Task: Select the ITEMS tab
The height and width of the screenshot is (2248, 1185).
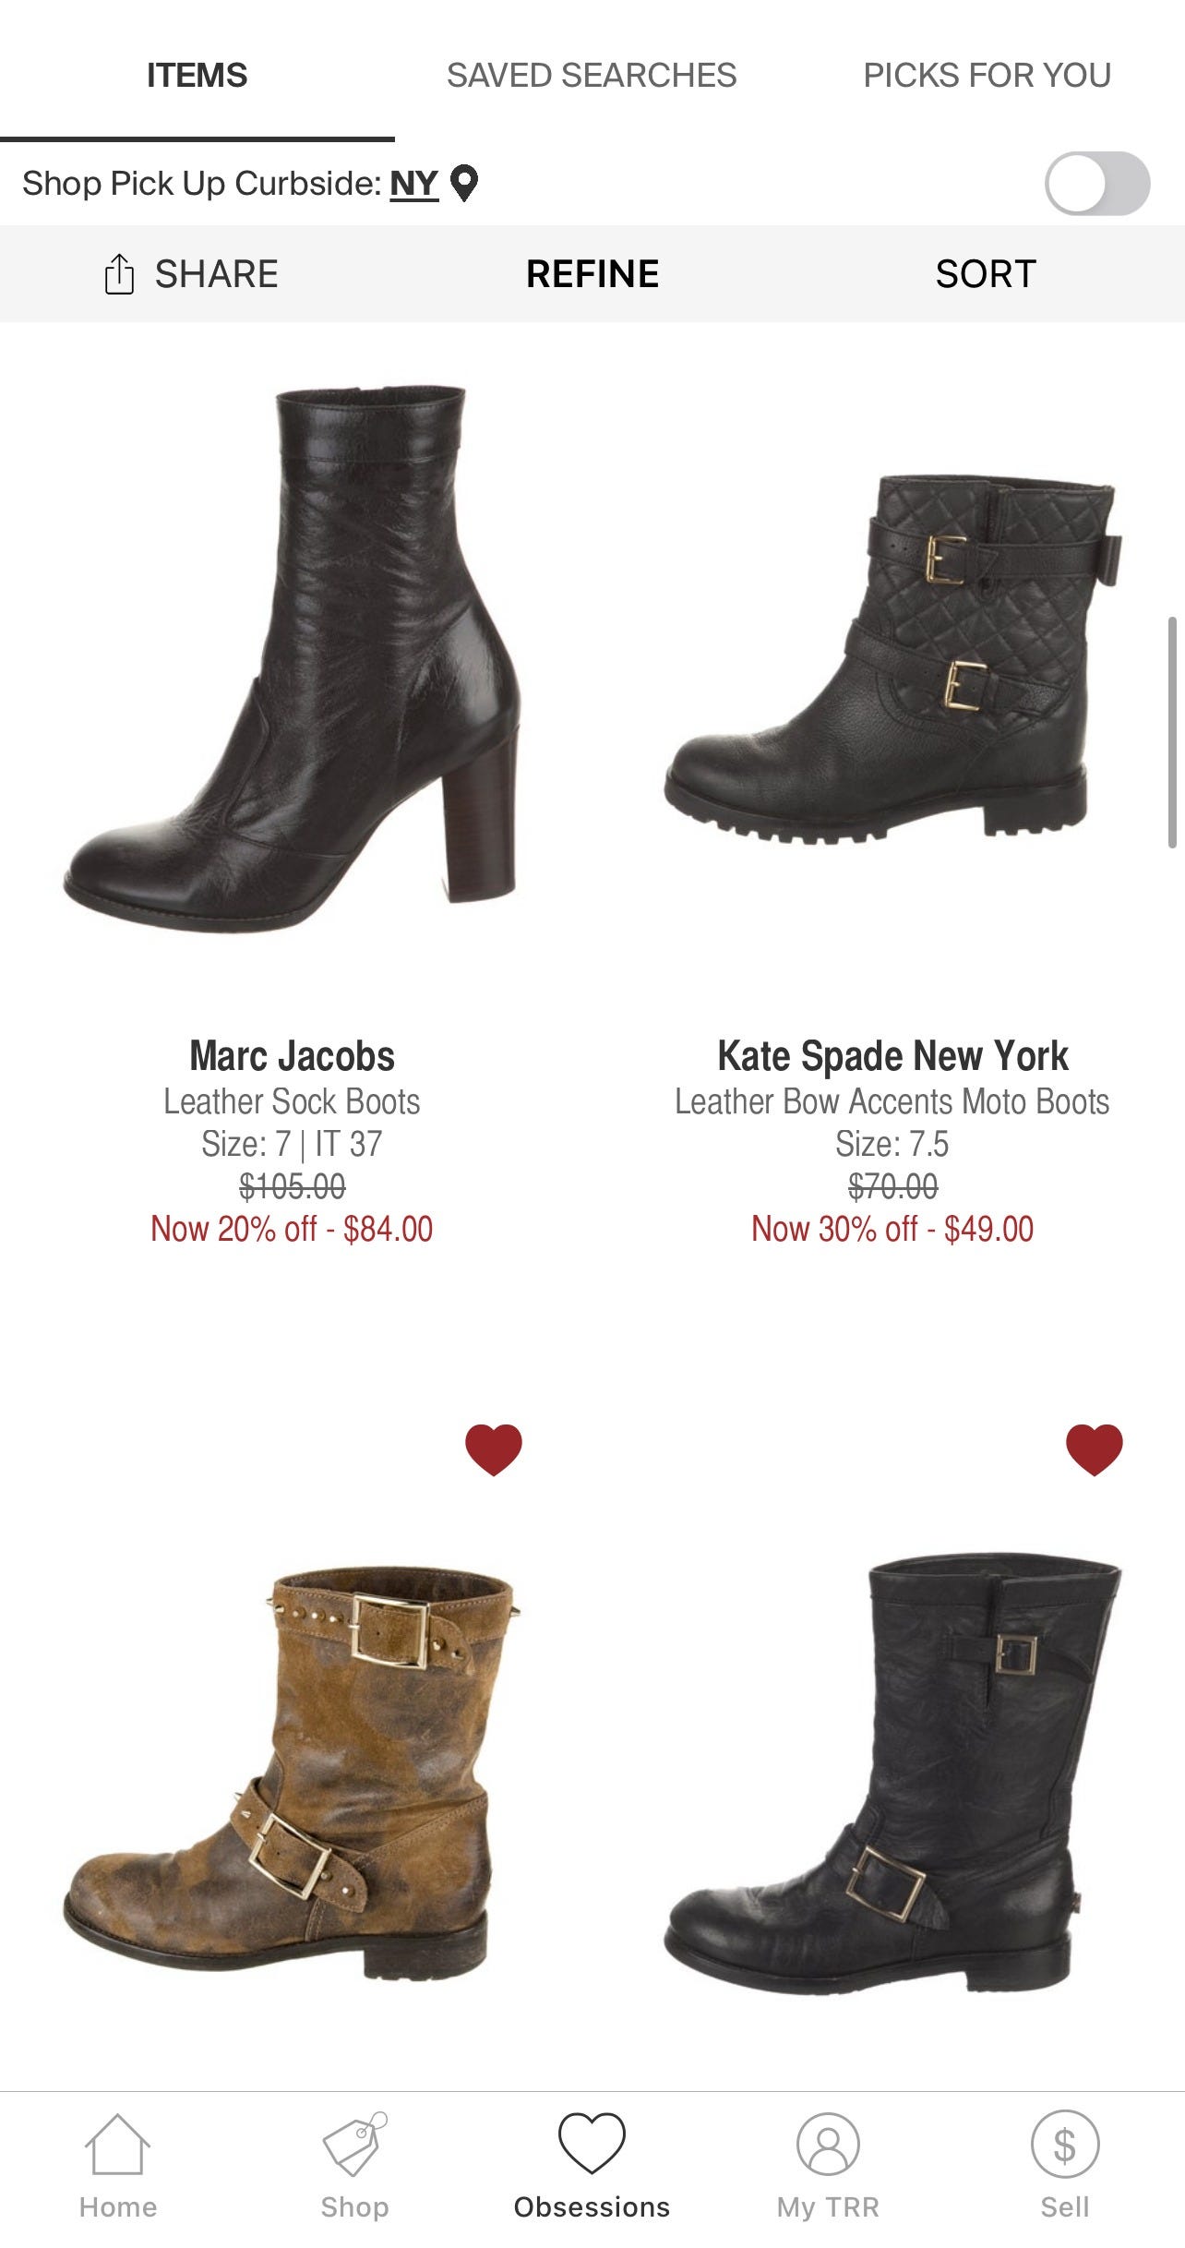Action: coord(197,75)
